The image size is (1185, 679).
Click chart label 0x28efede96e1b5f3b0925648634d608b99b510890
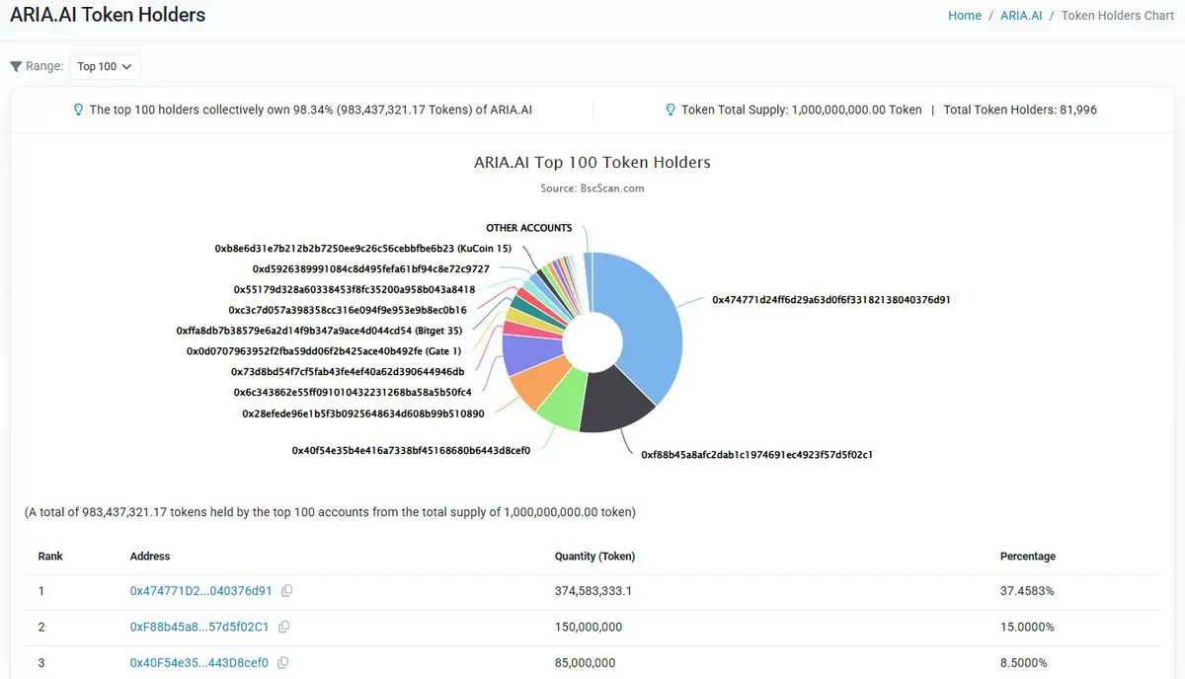click(362, 414)
